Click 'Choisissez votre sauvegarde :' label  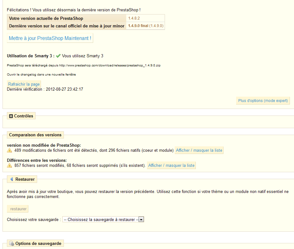tap(34, 219)
